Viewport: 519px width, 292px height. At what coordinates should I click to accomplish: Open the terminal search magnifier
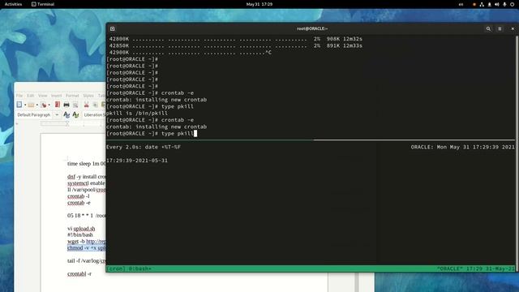point(488,29)
